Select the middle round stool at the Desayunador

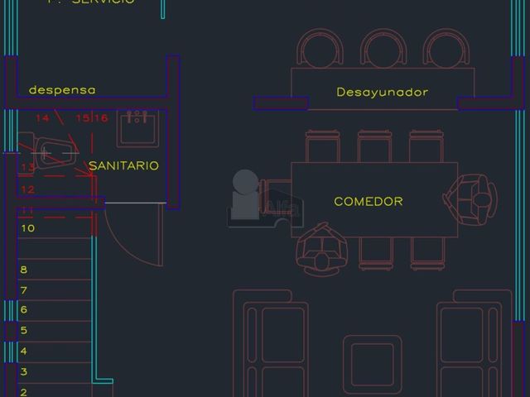tap(383, 47)
